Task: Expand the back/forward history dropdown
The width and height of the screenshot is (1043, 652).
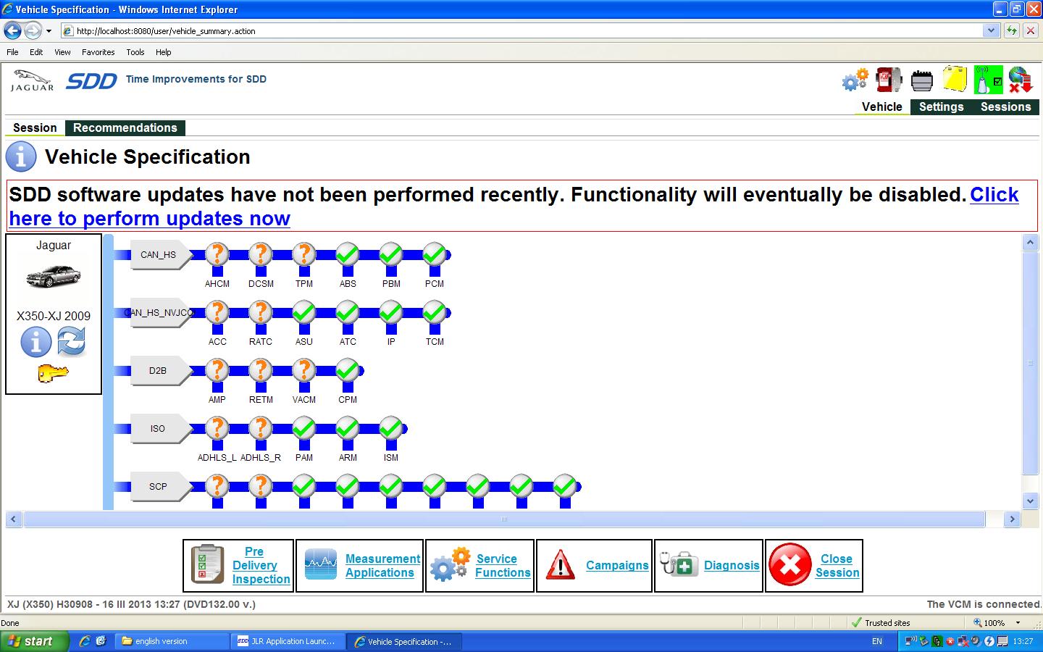Action: (49, 31)
